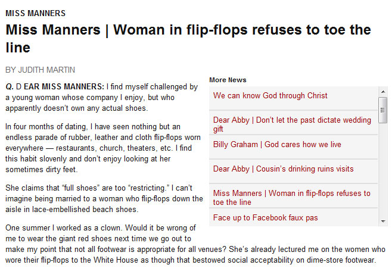Open "Face up to Facebook faux pas" link
Viewport: 392px width, 271px height.
click(265, 218)
